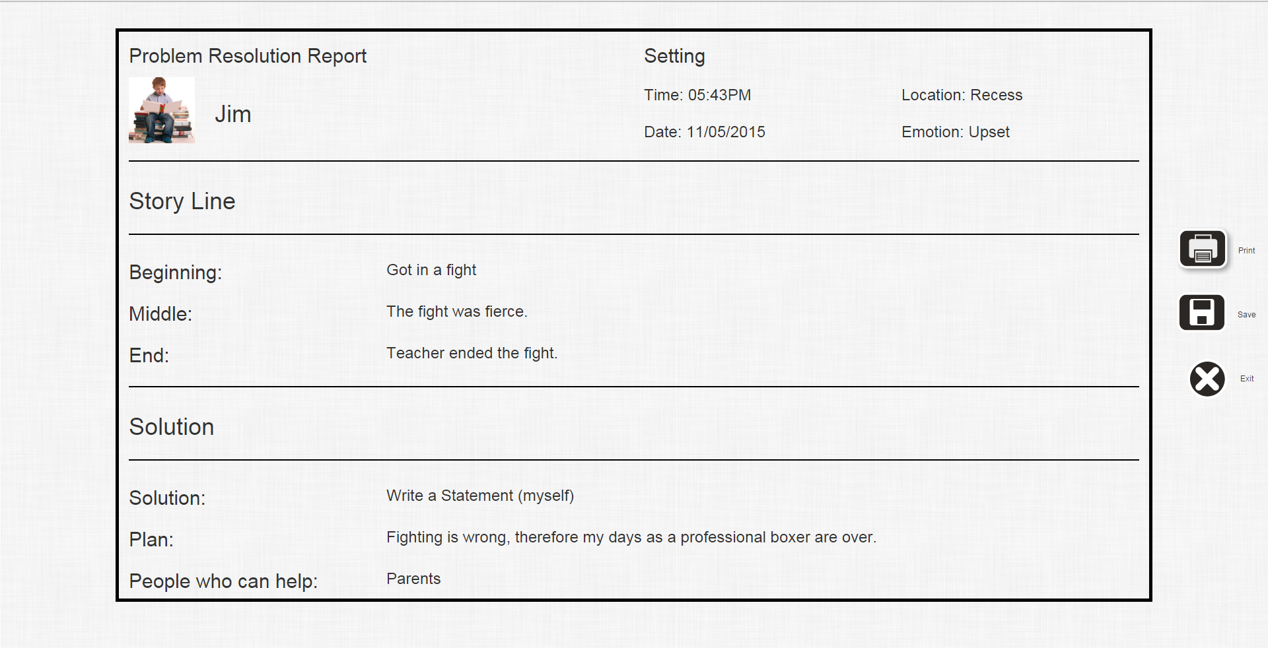Click the Problem Resolution Report title

(x=248, y=56)
